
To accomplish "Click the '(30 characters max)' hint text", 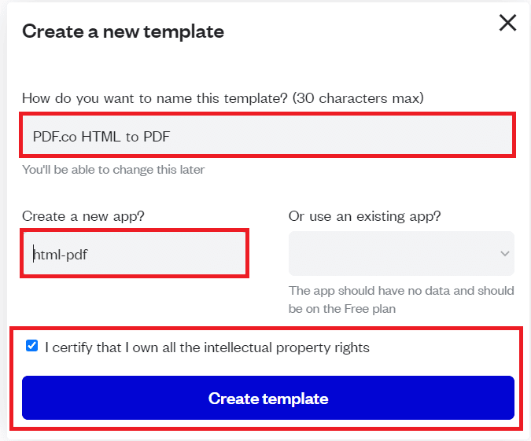I will [358, 98].
